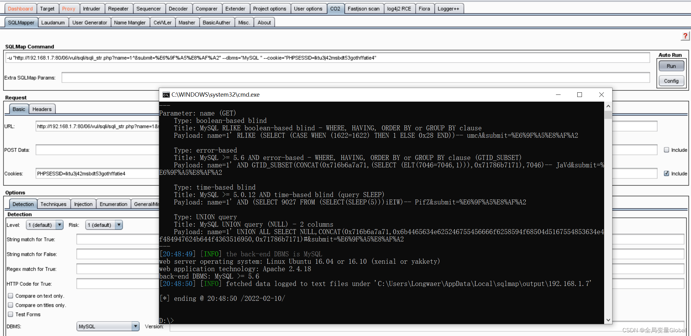Viewport: 691px width, 336px height.
Task: Select the Repeater tab
Action: pyautogui.click(x=118, y=9)
